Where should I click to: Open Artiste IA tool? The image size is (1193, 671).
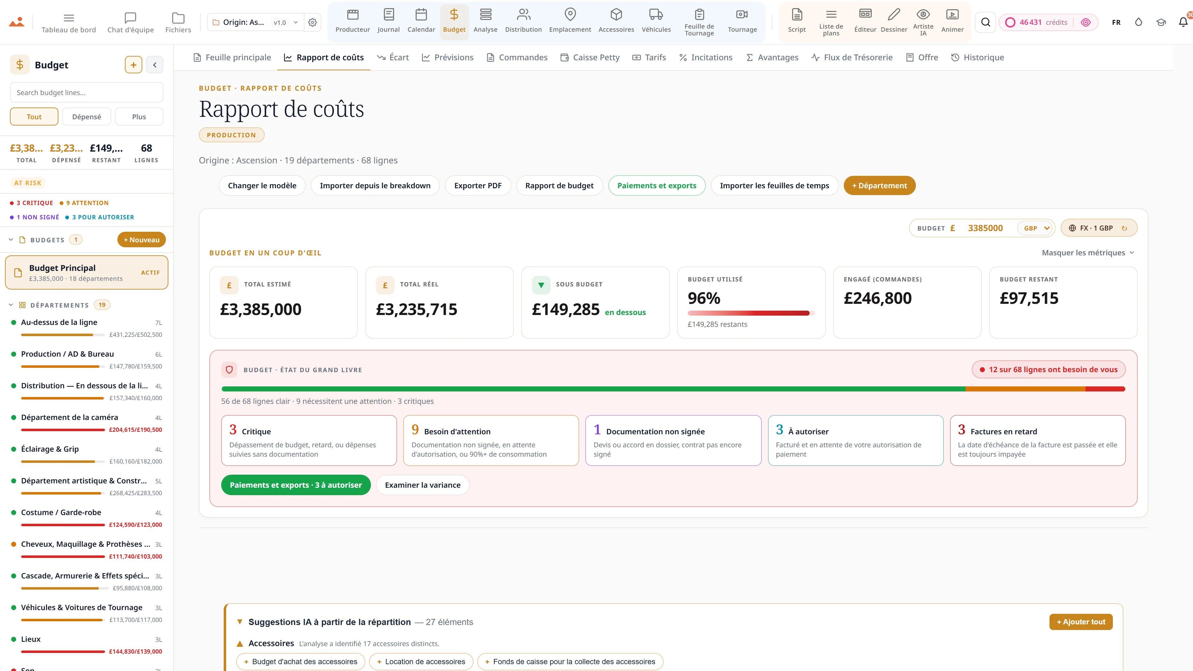pyautogui.click(x=923, y=22)
